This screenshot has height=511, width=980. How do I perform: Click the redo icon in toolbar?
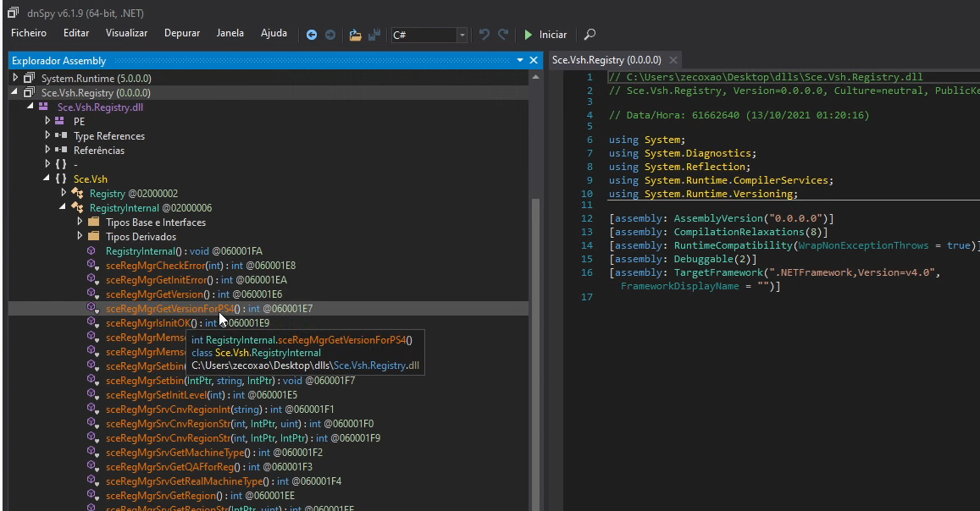click(503, 35)
